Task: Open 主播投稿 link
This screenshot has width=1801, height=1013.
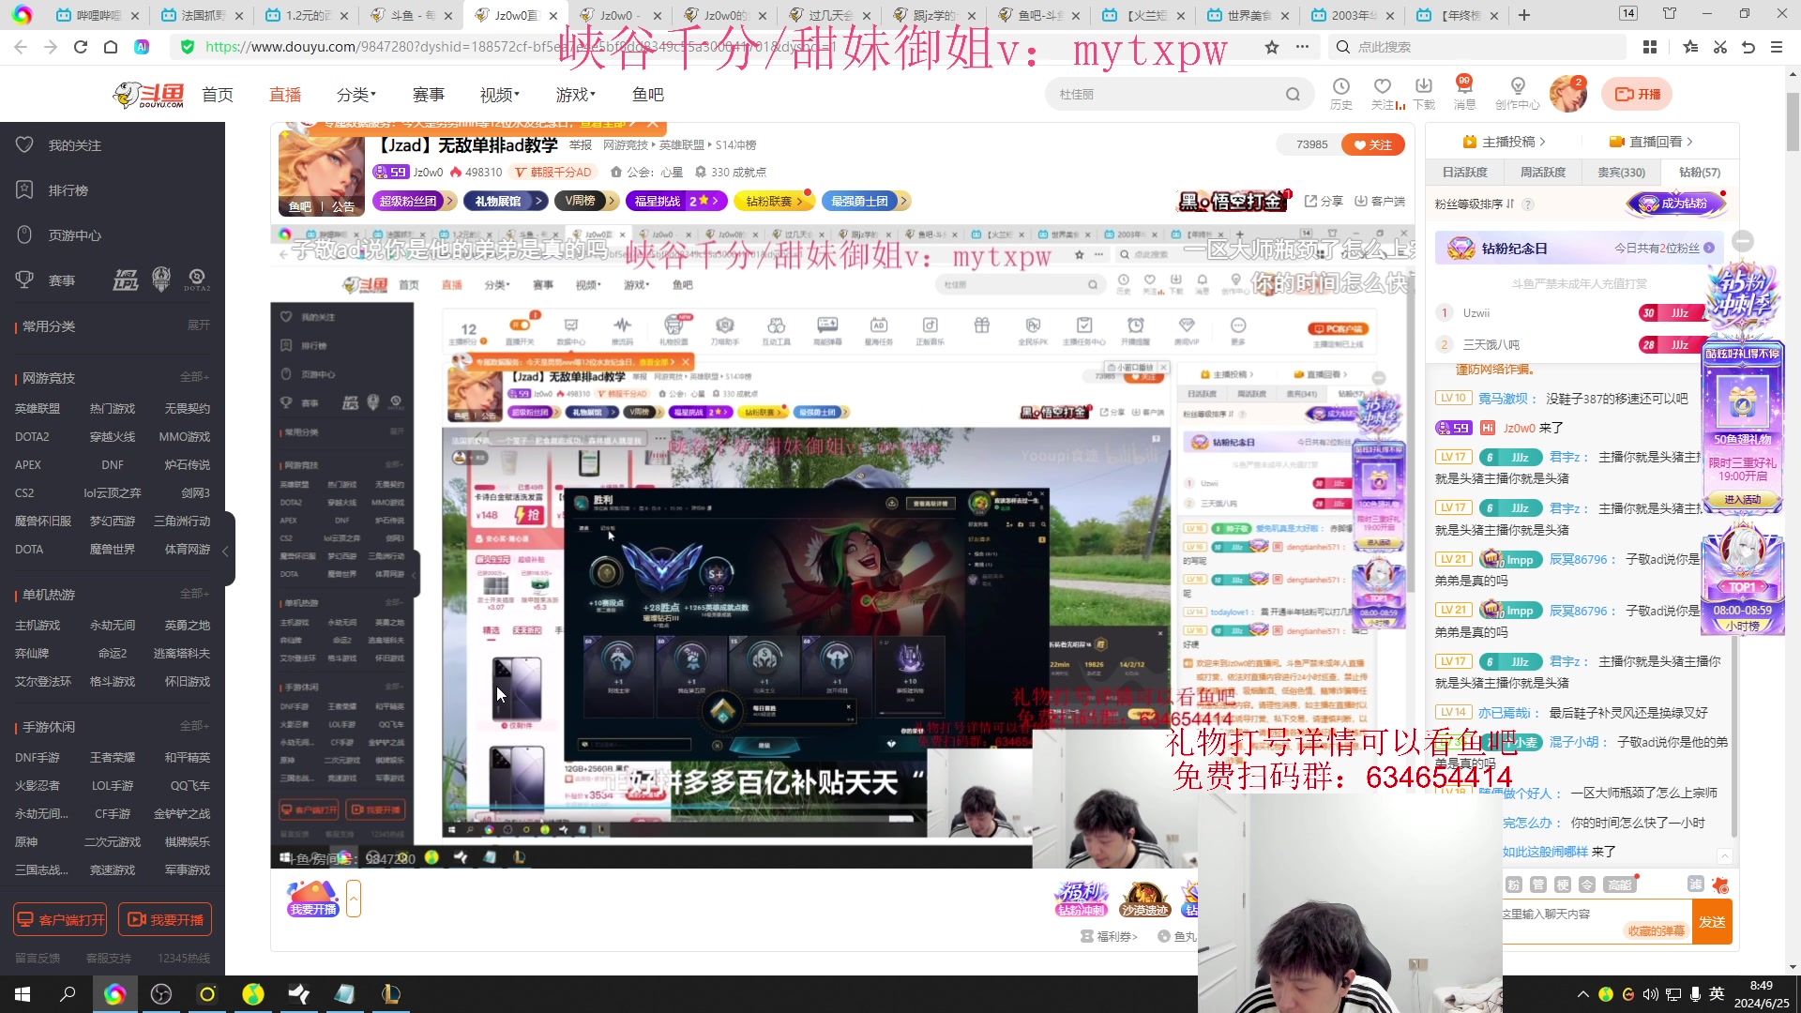Action: [x=1505, y=142]
